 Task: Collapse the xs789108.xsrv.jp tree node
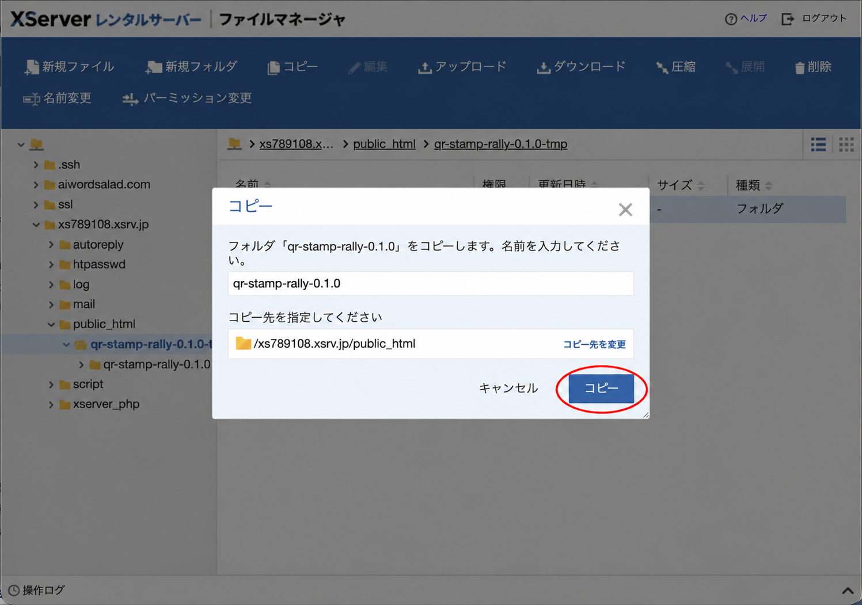pos(36,225)
